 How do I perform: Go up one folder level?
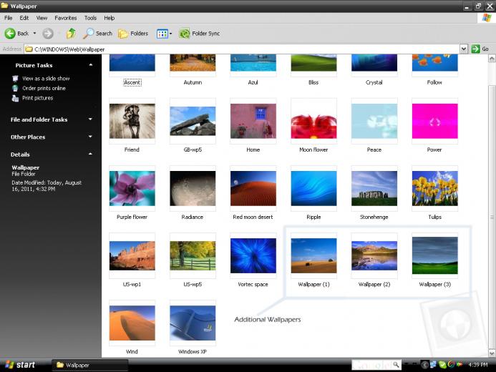(x=71, y=33)
